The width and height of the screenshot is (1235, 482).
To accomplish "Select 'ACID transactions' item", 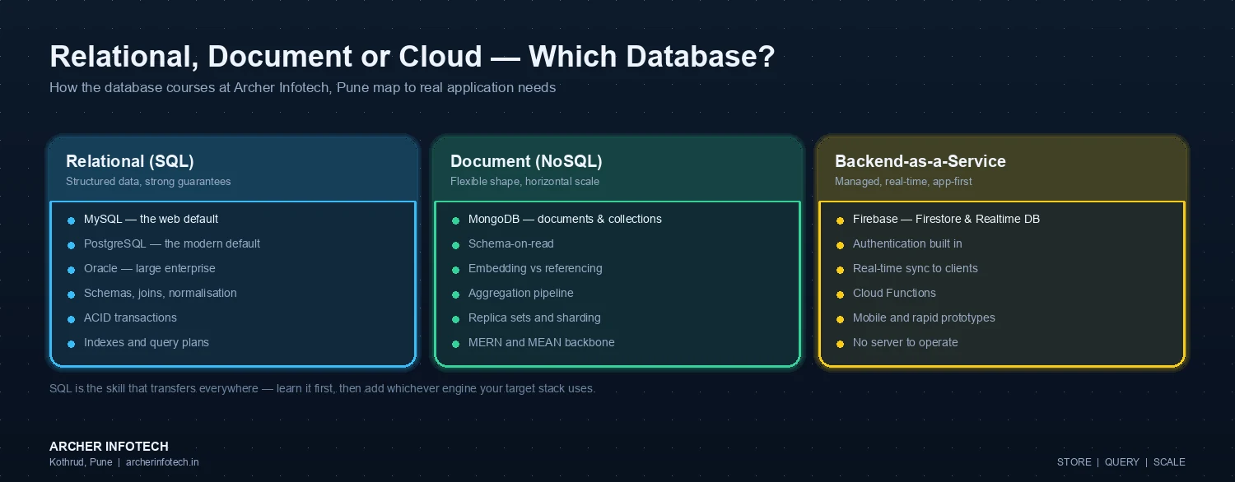I will click(130, 318).
